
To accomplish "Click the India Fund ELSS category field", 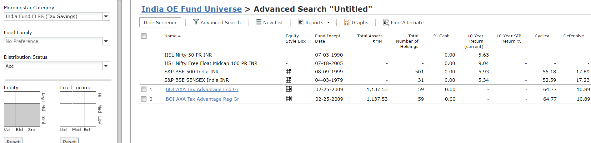I will coord(53,16).
